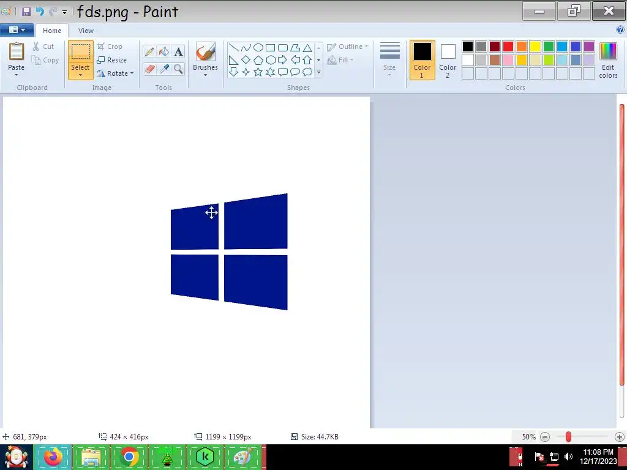Pick the Cloud callout shape
The width and height of the screenshot is (627, 470).
coord(307,72)
